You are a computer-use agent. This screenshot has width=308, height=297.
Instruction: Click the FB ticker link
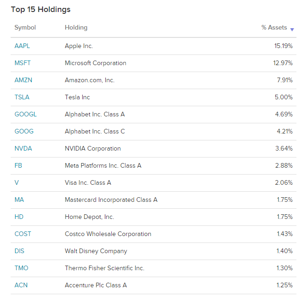tap(18, 165)
